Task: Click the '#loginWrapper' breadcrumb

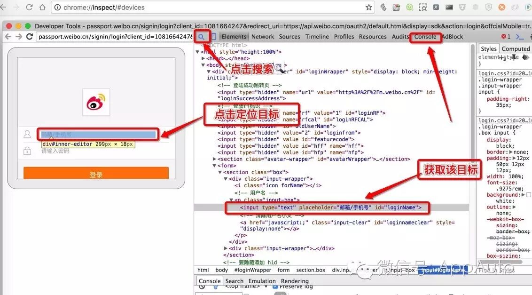Action: pos(253,270)
